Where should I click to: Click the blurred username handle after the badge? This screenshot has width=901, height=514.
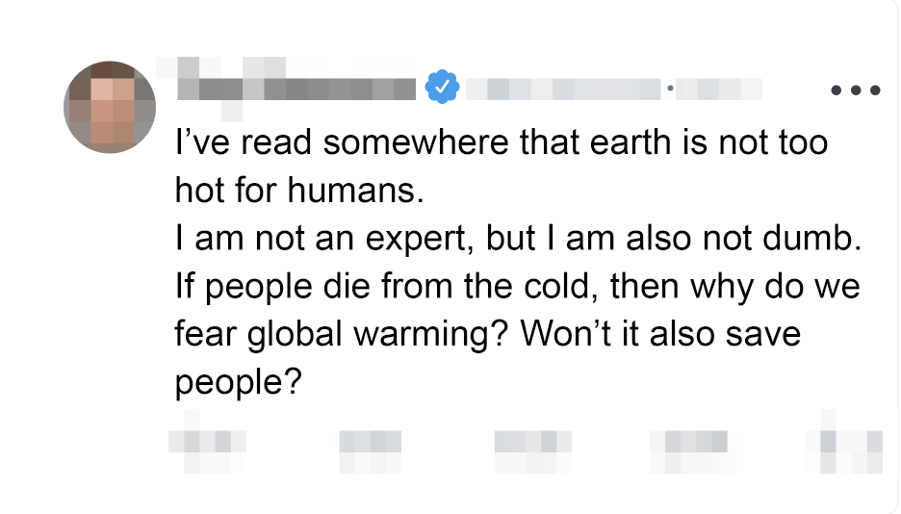[563, 90]
